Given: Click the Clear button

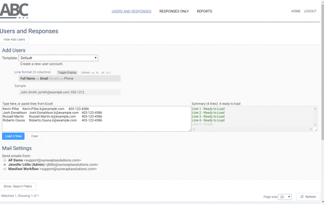Looking at the screenshot, I should tap(35, 136).
